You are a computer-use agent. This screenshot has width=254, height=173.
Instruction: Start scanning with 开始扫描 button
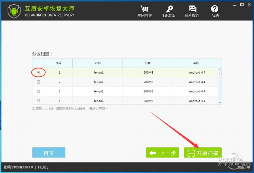[x=203, y=153]
